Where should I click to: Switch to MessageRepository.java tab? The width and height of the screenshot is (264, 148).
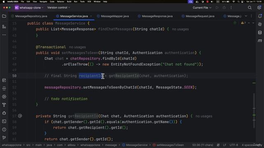coord(29,16)
